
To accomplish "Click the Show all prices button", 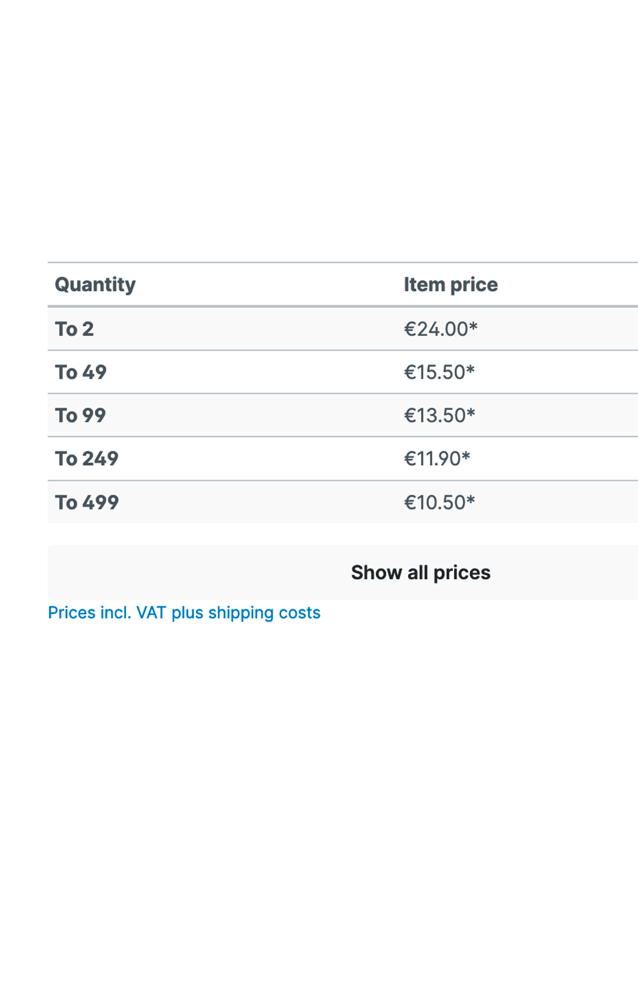I will click(343, 572).
